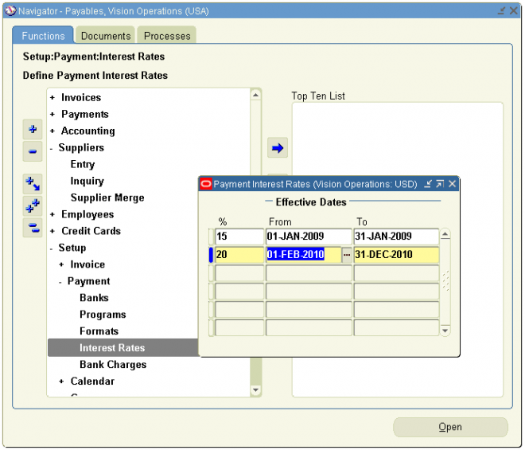Click the To field 31-JAN-2009

(x=396, y=237)
